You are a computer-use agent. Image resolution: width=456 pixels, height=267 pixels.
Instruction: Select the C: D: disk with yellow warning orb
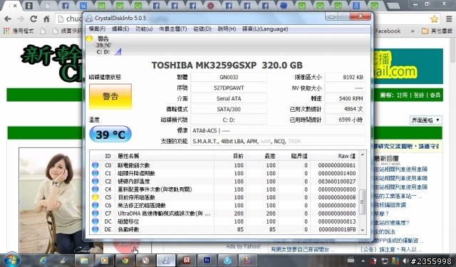pos(103,45)
